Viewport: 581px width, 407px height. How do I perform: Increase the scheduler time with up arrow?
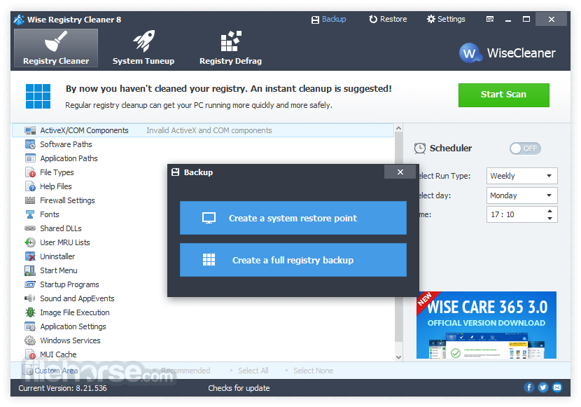550,211
